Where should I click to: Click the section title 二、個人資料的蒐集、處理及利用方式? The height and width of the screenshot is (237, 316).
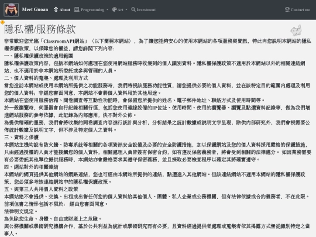coord(46,78)
